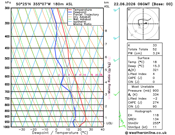175x135 pixels.
Task: Click the -30 temperature axis label
Action: pyautogui.click(x=22, y=129)
